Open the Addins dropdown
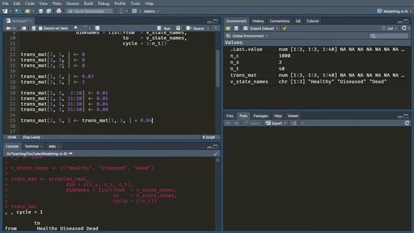The height and width of the screenshot is (233, 414). click(x=151, y=11)
